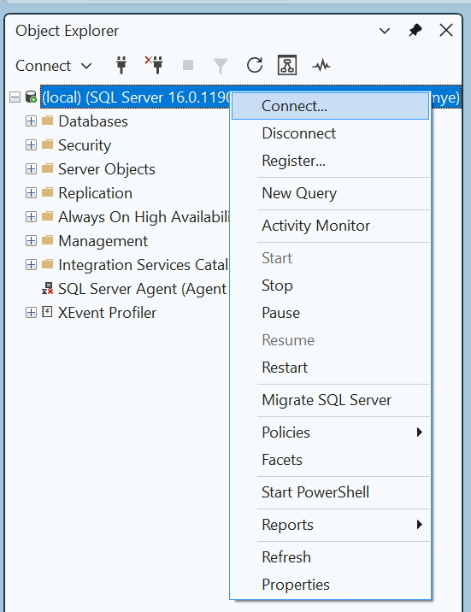Select the Databases tree node
This screenshot has width=471, height=612.
(x=93, y=121)
